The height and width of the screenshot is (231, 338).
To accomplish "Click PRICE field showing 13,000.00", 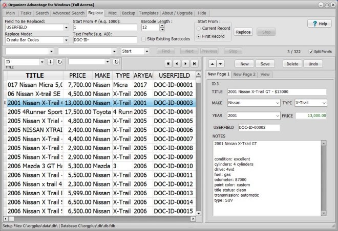I will pos(311,115).
